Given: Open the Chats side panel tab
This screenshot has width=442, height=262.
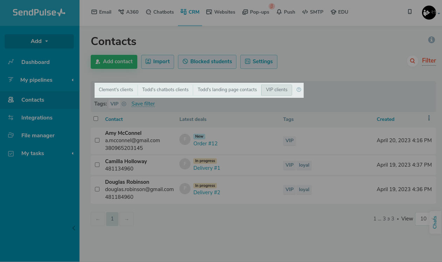Looking at the screenshot, I should pyautogui.click(x=435, y=222).
